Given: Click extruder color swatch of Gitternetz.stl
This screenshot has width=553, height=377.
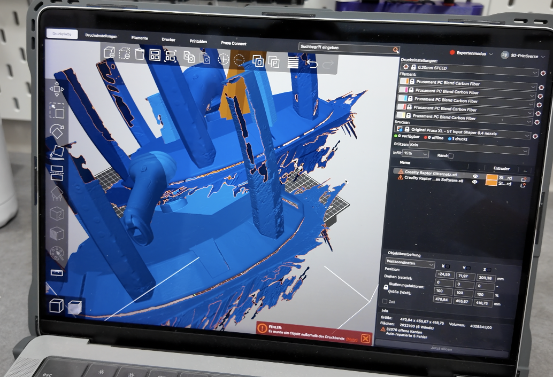Looking at the screenshot, I should [492, 177].
